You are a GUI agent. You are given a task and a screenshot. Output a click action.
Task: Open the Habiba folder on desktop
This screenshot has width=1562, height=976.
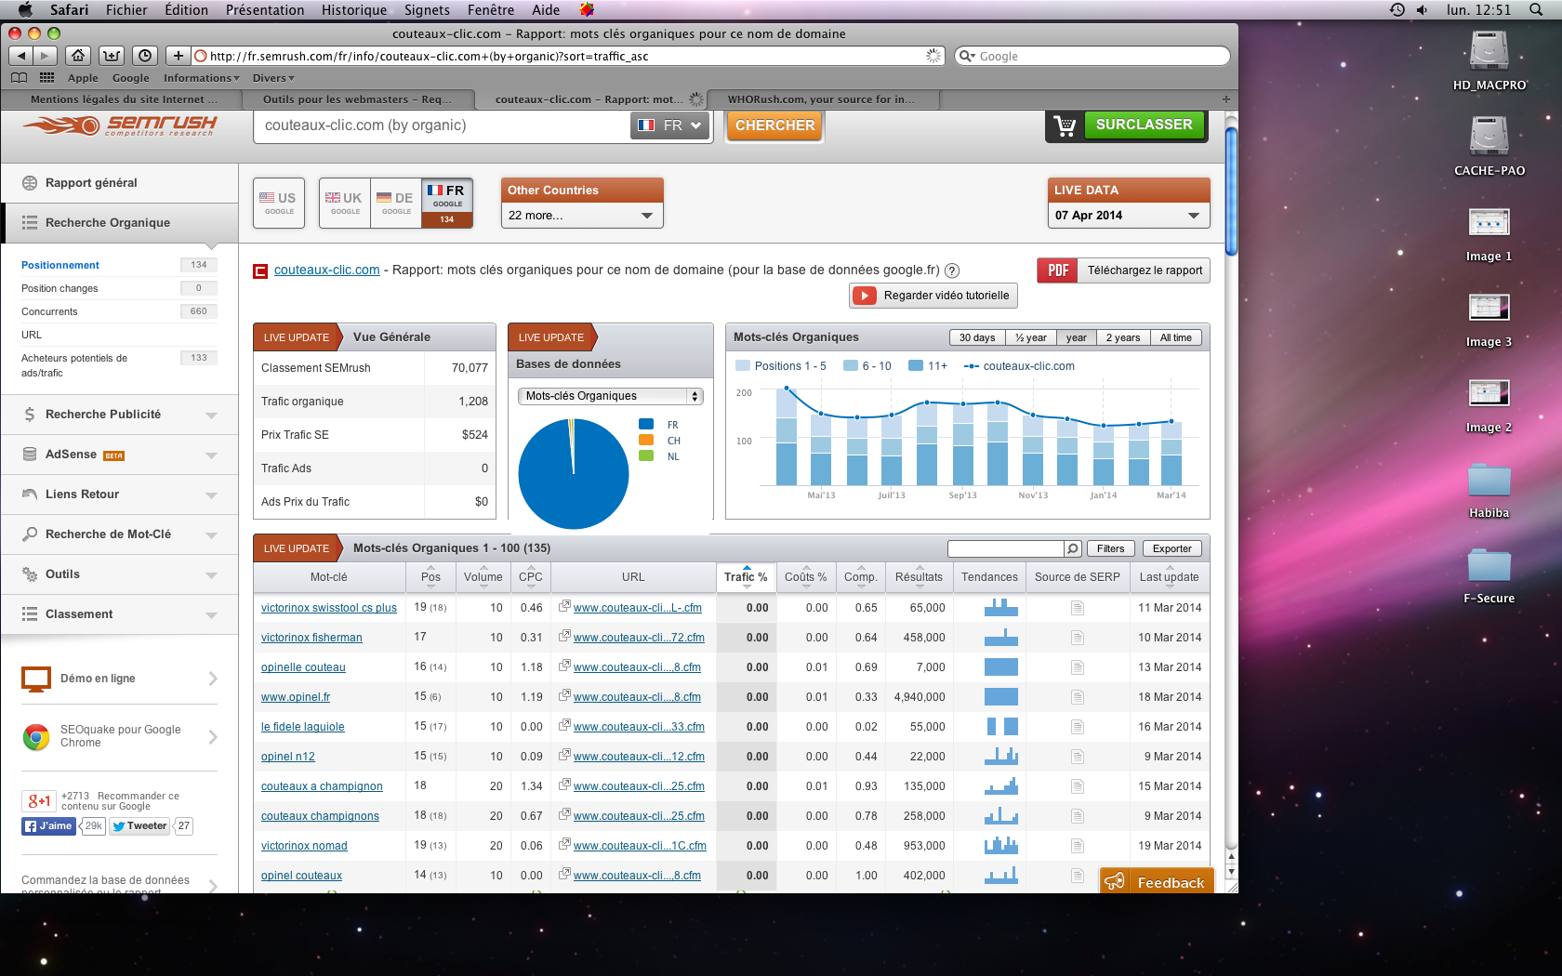click(1489, 480)
